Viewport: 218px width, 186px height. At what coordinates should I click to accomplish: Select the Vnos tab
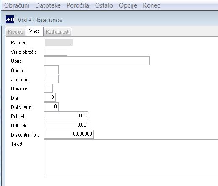point(34,31)
